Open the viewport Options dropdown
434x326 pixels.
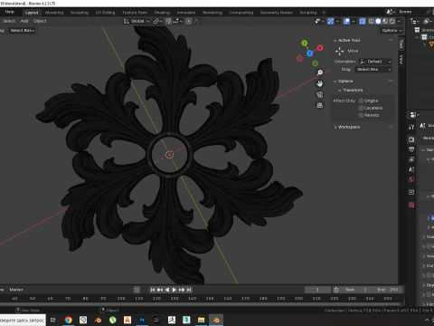(392, 31)
